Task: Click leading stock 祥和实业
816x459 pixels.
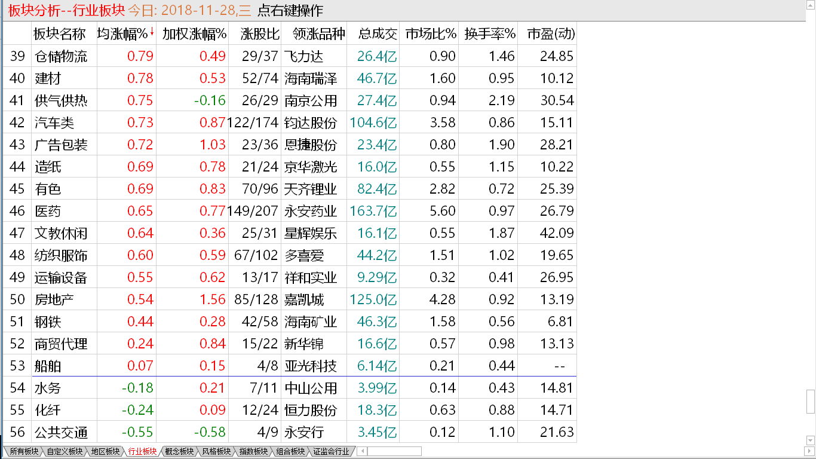Action: 311,277
